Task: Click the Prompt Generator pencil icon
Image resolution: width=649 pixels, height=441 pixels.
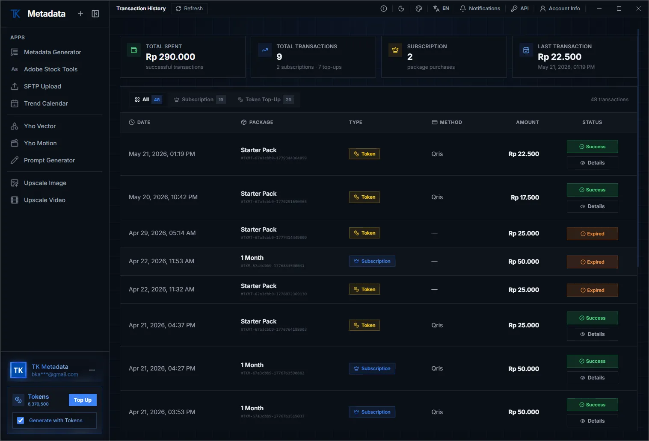Action: 15,160
